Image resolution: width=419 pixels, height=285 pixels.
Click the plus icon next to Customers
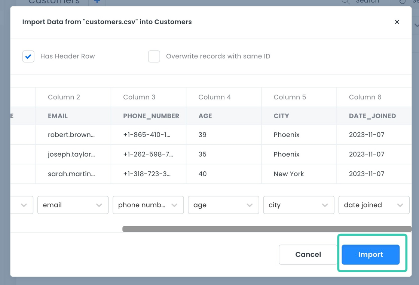97,2
